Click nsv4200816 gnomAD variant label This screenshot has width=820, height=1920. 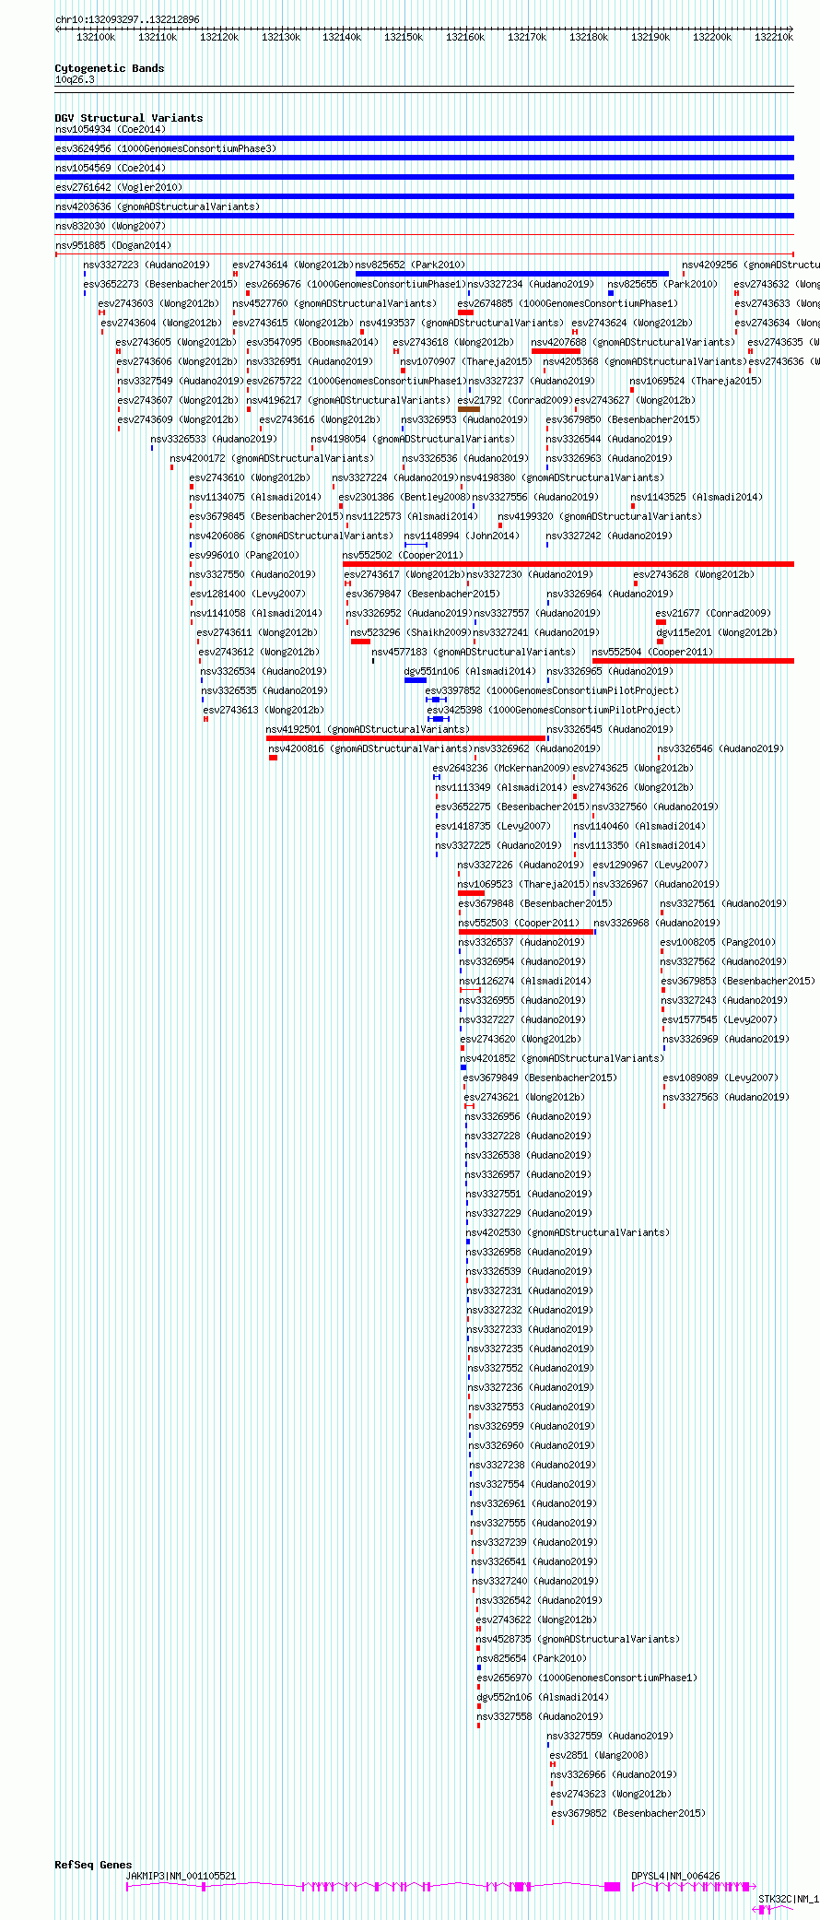pos(369,748)
